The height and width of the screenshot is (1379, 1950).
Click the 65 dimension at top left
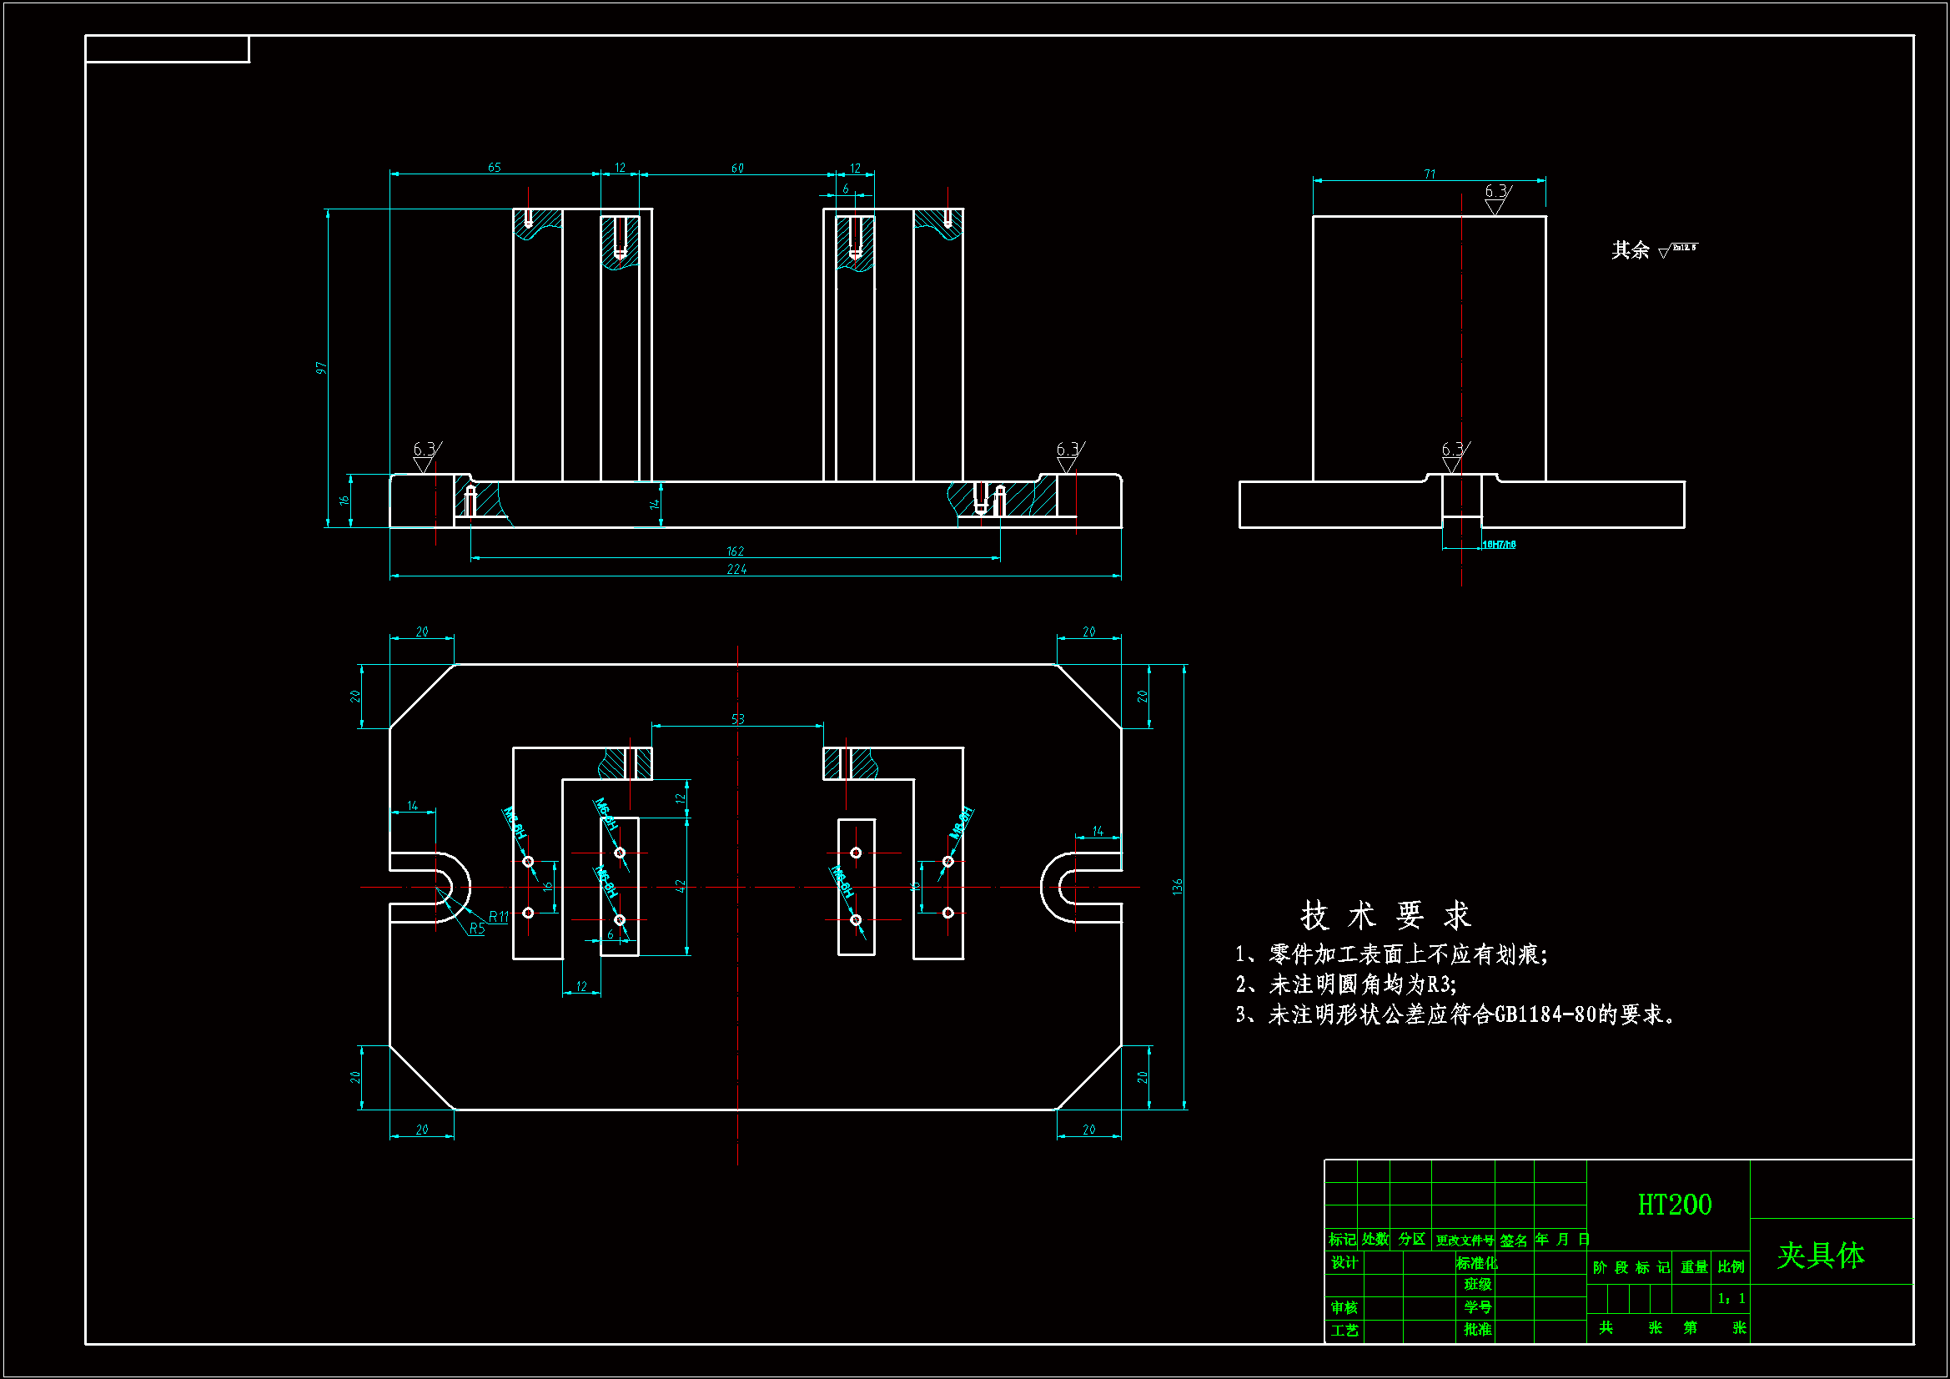click(495, 168)
